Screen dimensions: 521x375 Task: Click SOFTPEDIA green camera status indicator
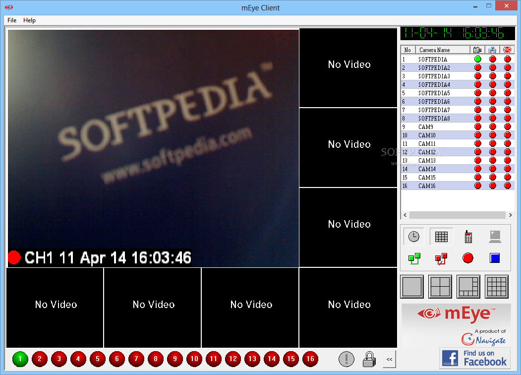click(x=478, y=59)
